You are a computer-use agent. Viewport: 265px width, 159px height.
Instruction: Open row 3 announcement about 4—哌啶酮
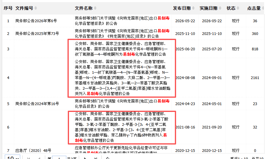(x=121, y=49)
